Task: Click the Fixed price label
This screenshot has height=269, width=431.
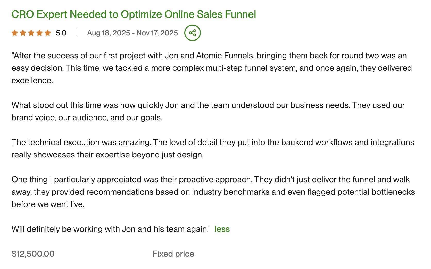Action: point(173,254)
